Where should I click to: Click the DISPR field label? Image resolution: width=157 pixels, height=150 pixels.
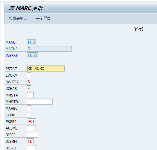click(11, 135)
